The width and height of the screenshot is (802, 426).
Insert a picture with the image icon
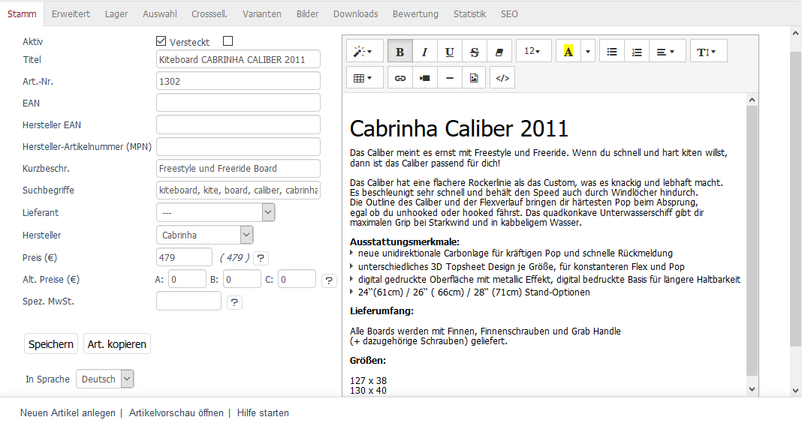click(474, 78)
